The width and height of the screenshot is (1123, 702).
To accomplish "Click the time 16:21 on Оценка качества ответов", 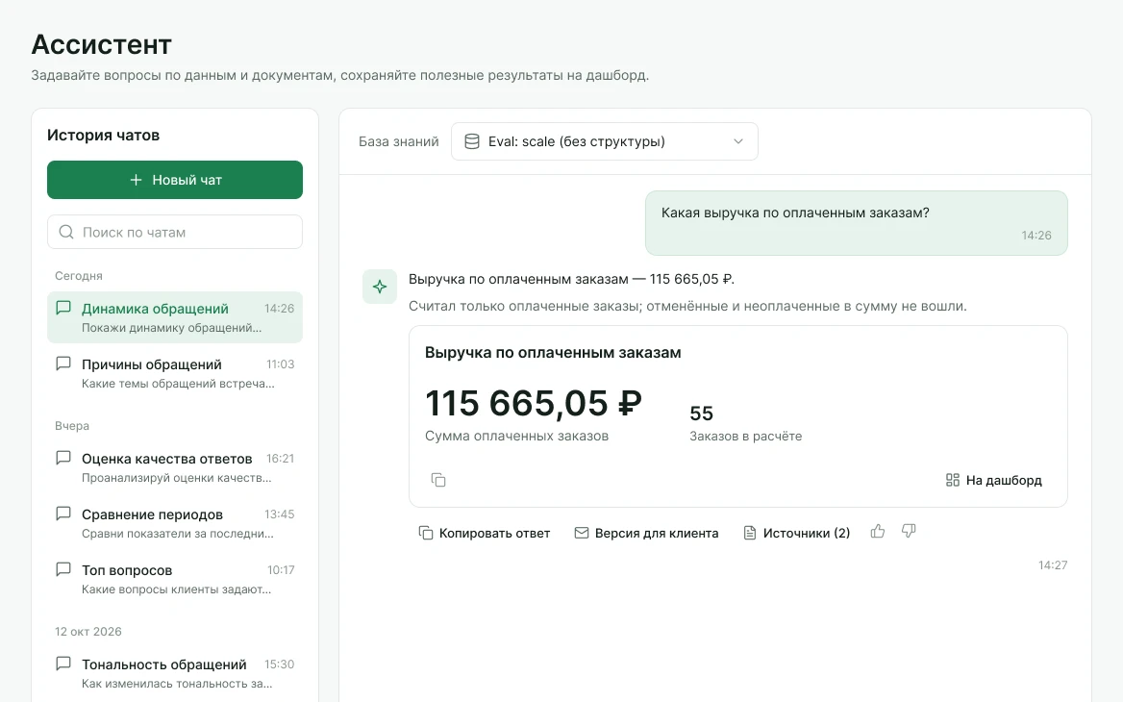I will tap(280, 458).
